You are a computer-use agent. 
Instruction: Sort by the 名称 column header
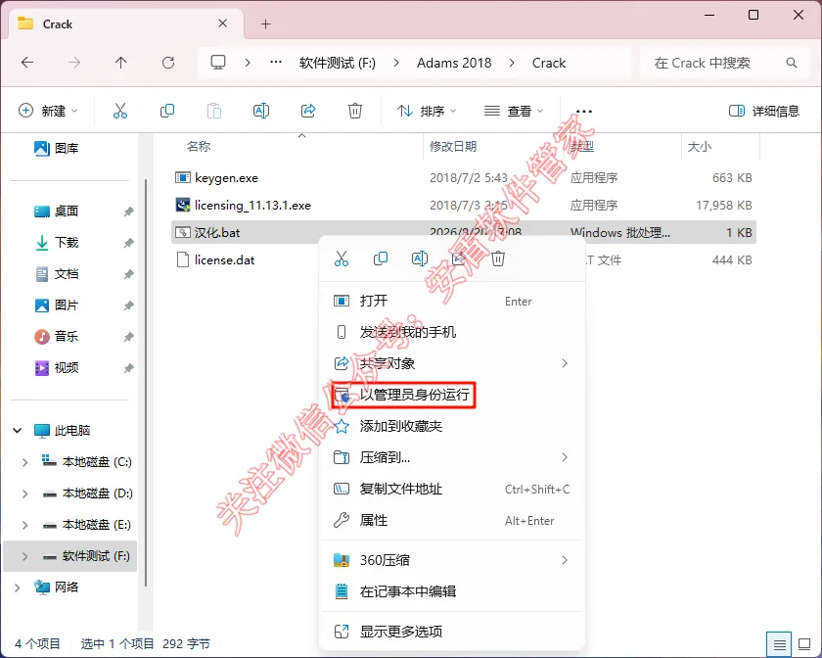pyautogui.click(x=199, y=147)
